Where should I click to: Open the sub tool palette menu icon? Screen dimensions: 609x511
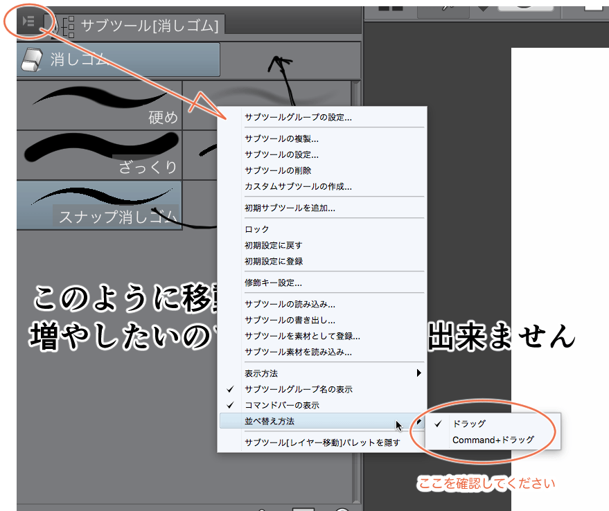pyautogui.click(x=28, y=24)
